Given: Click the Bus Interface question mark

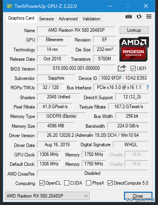Looking at the screenshot, I should (x=147, y=87).
